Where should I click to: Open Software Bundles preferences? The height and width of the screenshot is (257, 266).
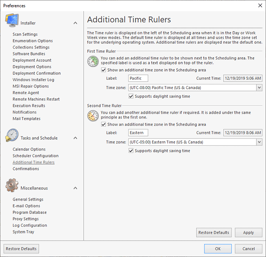click(29, 54)
